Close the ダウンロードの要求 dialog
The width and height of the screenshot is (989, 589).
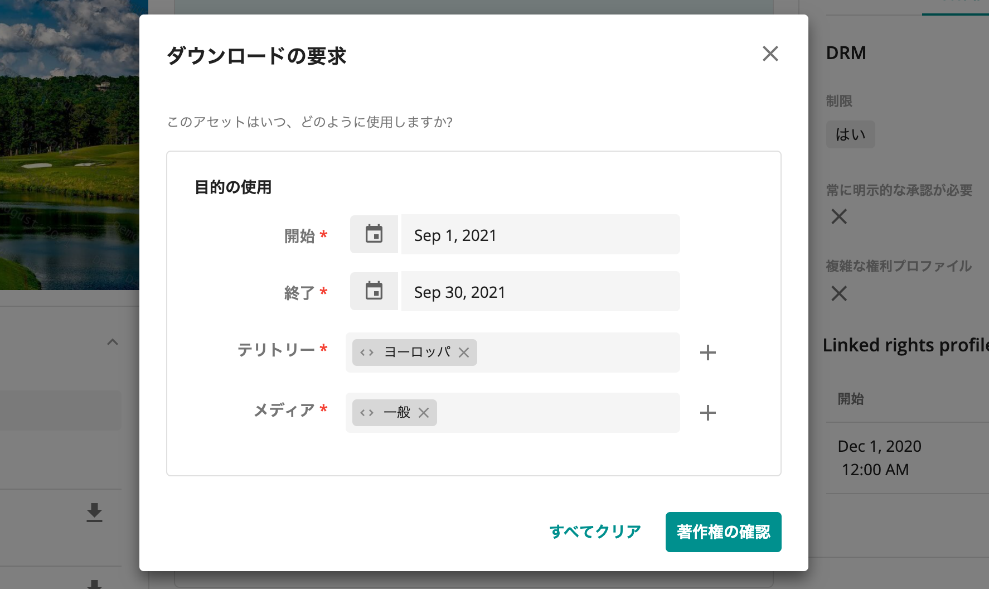pos(770,54)
